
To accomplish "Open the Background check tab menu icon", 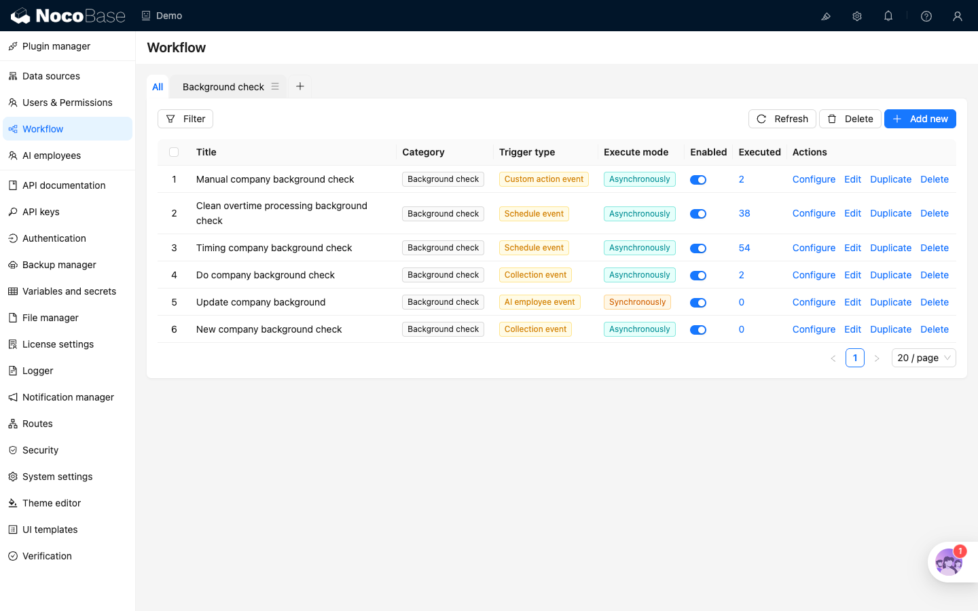I will [275, 86].
